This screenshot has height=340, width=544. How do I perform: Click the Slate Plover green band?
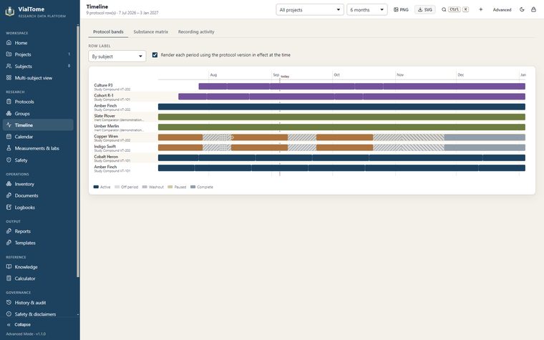(341, 117)
